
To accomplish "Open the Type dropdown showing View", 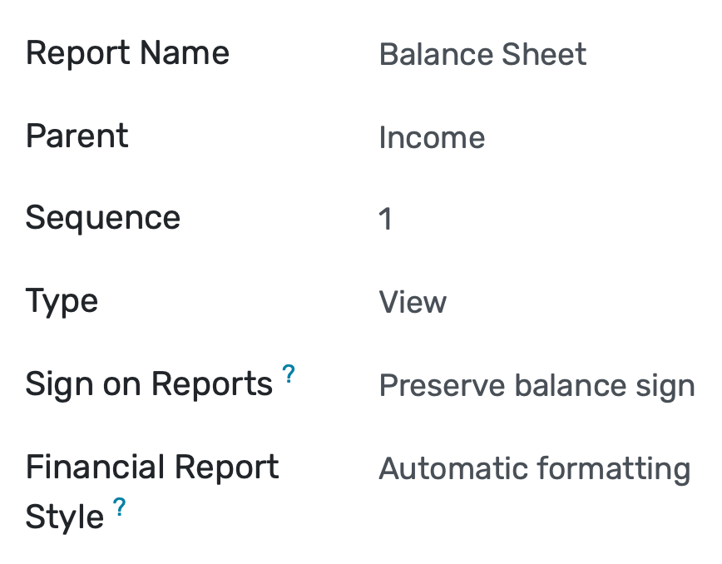I will (413, 301).
